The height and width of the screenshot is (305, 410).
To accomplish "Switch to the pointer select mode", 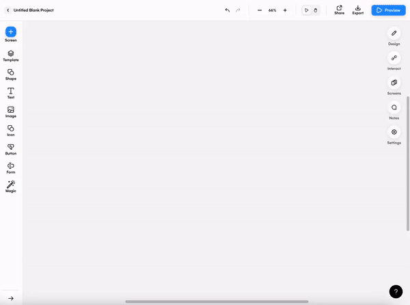I will point(306,10).
